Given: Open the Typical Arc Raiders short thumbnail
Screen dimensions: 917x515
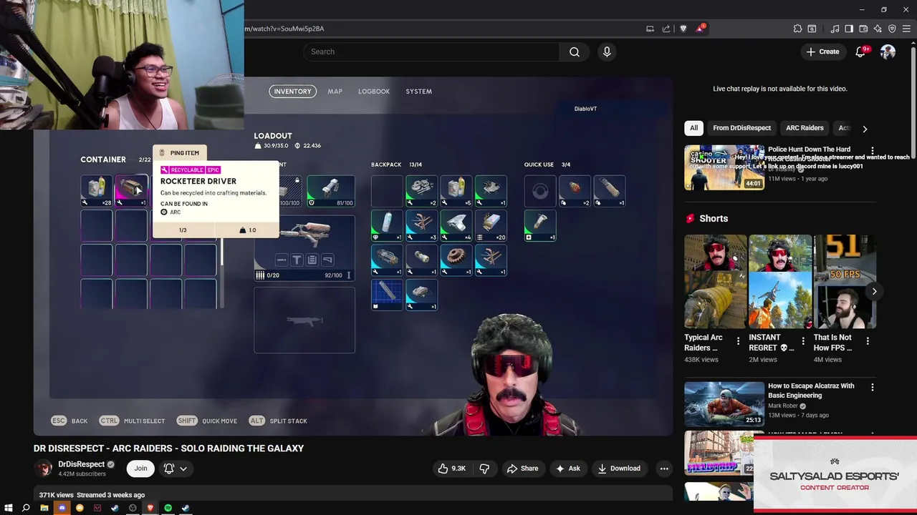Looking at the screenshot, I should click(x=715, y=282).
